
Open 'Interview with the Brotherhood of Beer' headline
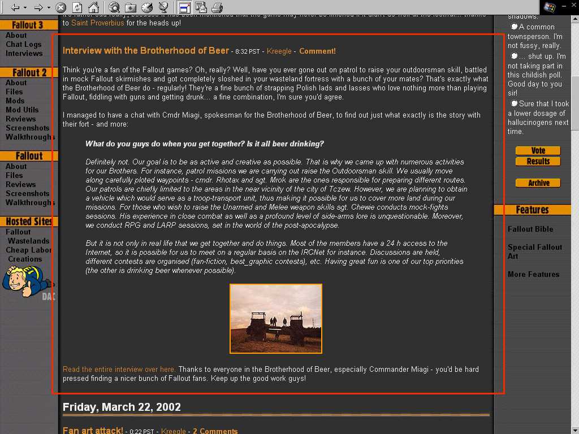(x=146, y=50)
